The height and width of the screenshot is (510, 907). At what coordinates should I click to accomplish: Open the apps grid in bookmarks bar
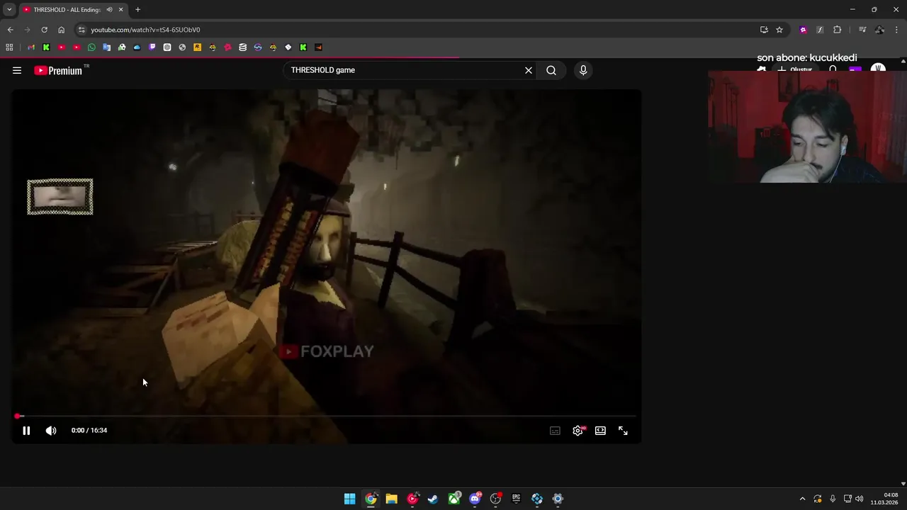tap(9, 47)
